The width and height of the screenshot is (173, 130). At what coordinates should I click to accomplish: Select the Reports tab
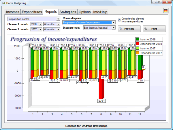click(x=51, y=12)
